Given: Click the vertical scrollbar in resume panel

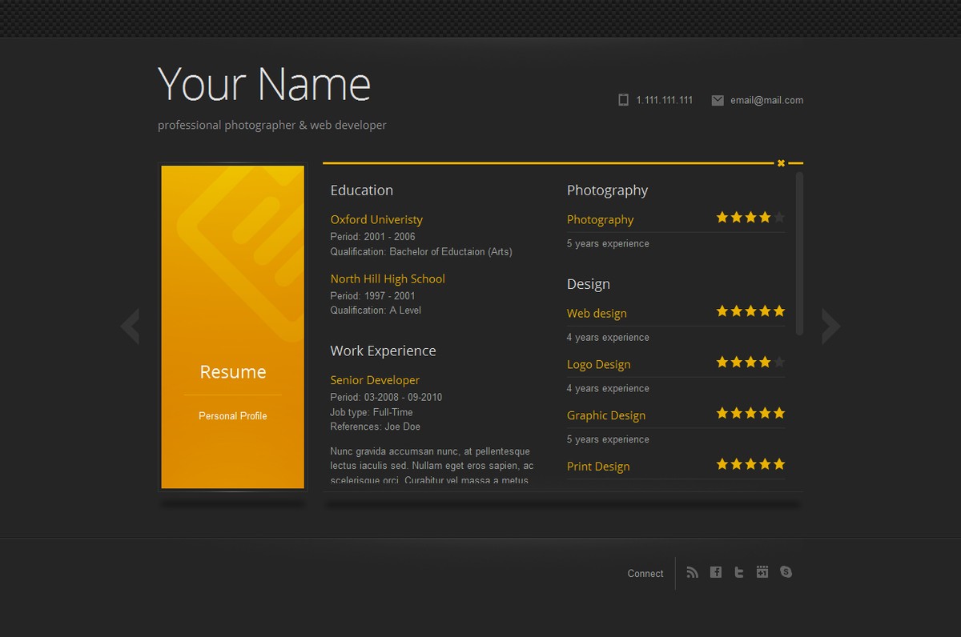Looking at the screenshot, I should tap(799, 253).
